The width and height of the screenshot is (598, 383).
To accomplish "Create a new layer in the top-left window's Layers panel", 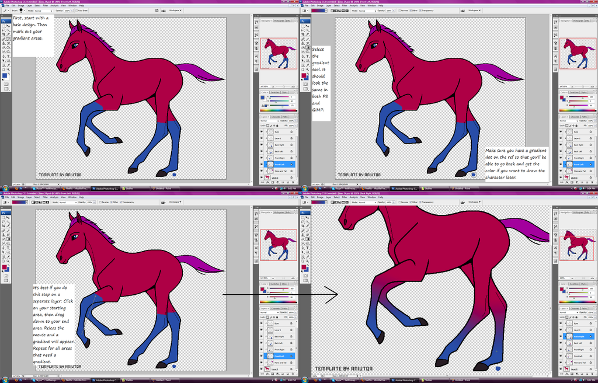I will 288,182.
